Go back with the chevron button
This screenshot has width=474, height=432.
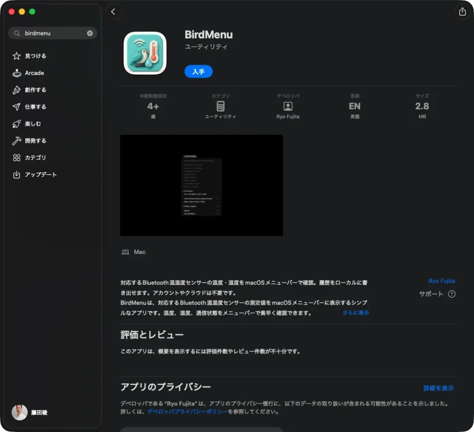(113, 12)
